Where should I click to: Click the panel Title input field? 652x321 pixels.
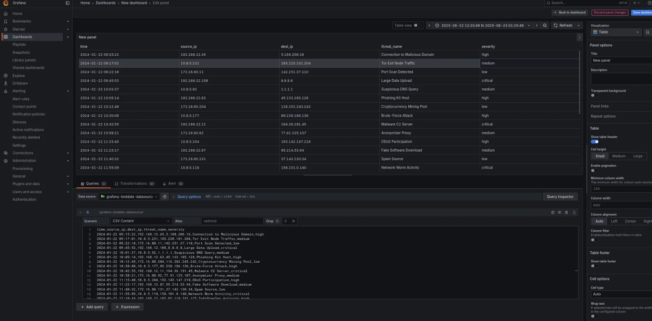[621, 60]
